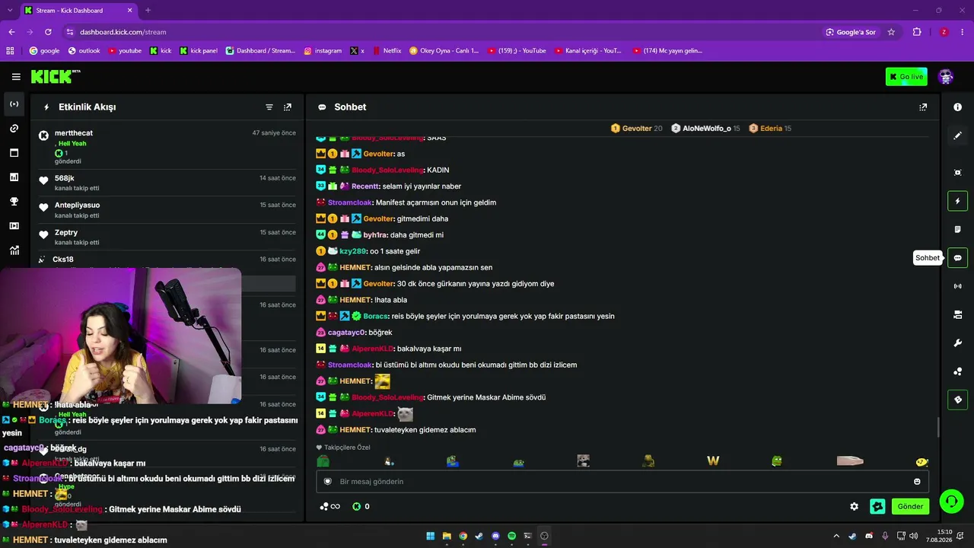Open the browser extensions puzzle icon
974x548 pixels.
(x=917, y=32)
